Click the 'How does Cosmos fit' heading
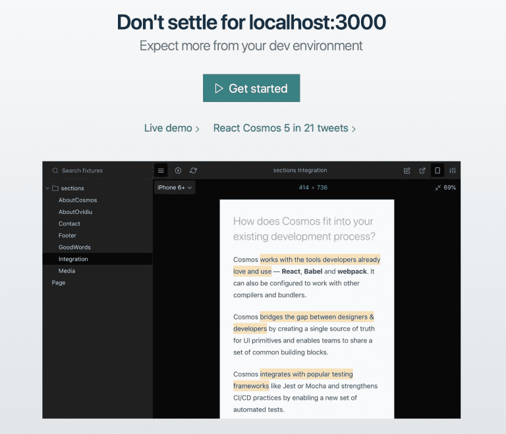Screen dimensions: 506x434 point(304,229)
